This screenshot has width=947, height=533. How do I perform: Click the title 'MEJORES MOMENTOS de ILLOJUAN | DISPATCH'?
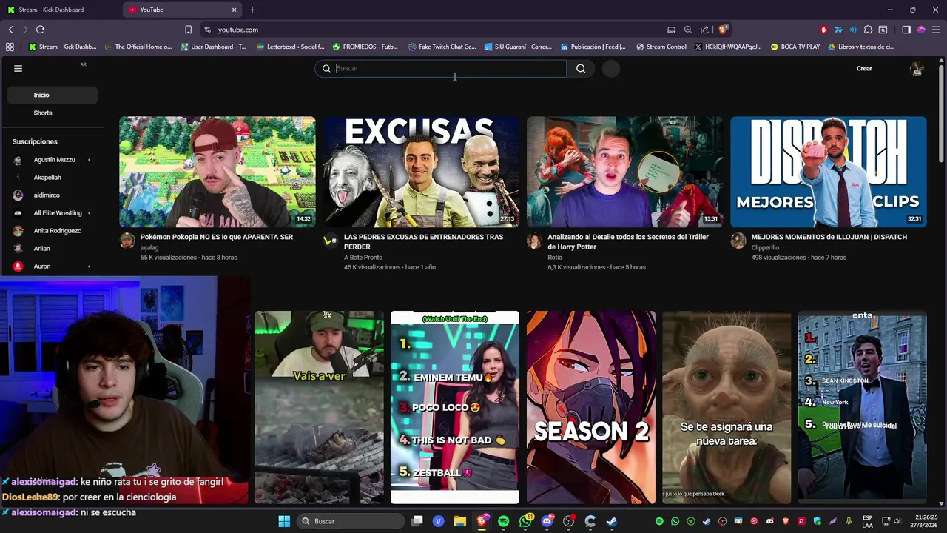click(829, 237)
